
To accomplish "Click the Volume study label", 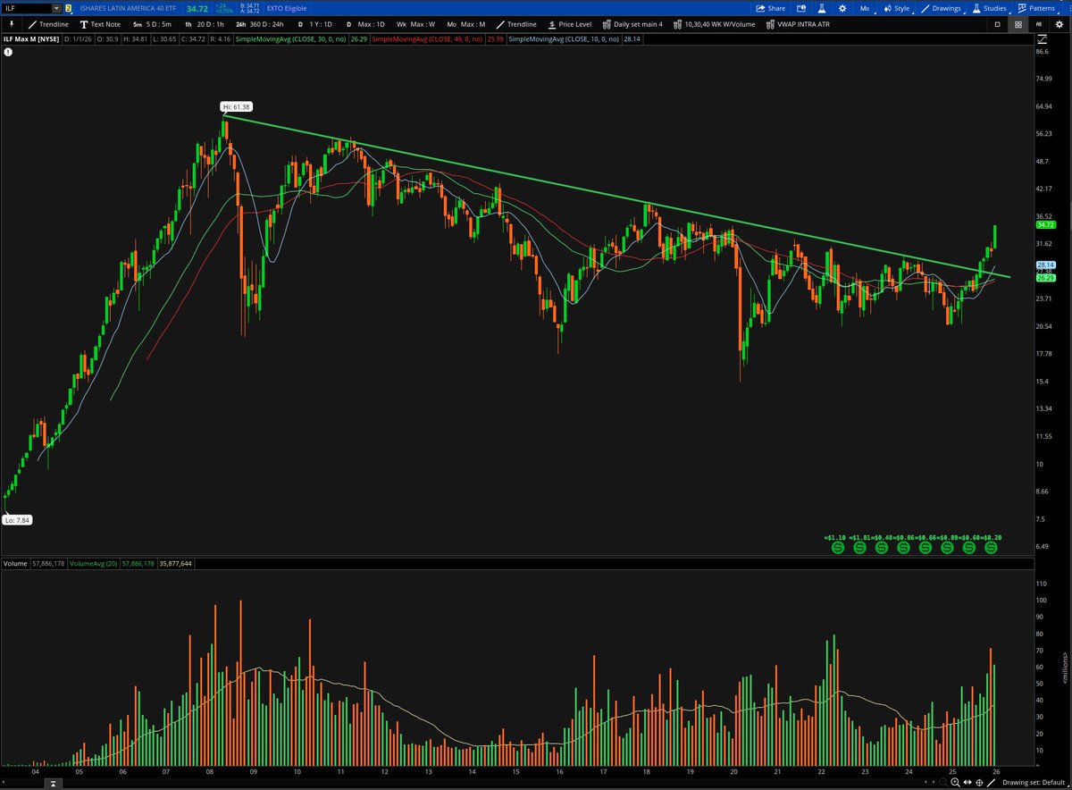I will point(15,564).
